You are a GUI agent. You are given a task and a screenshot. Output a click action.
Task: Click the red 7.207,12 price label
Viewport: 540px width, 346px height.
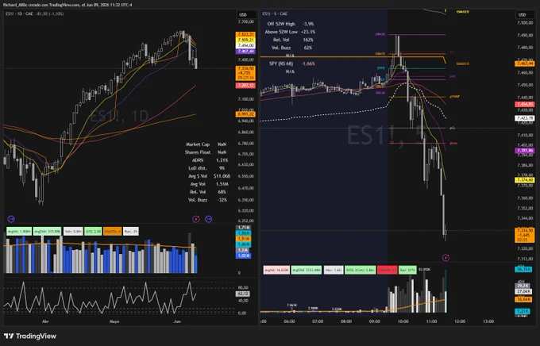(245, 86)
